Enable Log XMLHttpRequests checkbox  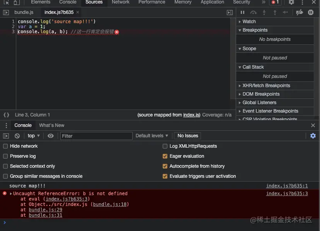pos(165,146)
